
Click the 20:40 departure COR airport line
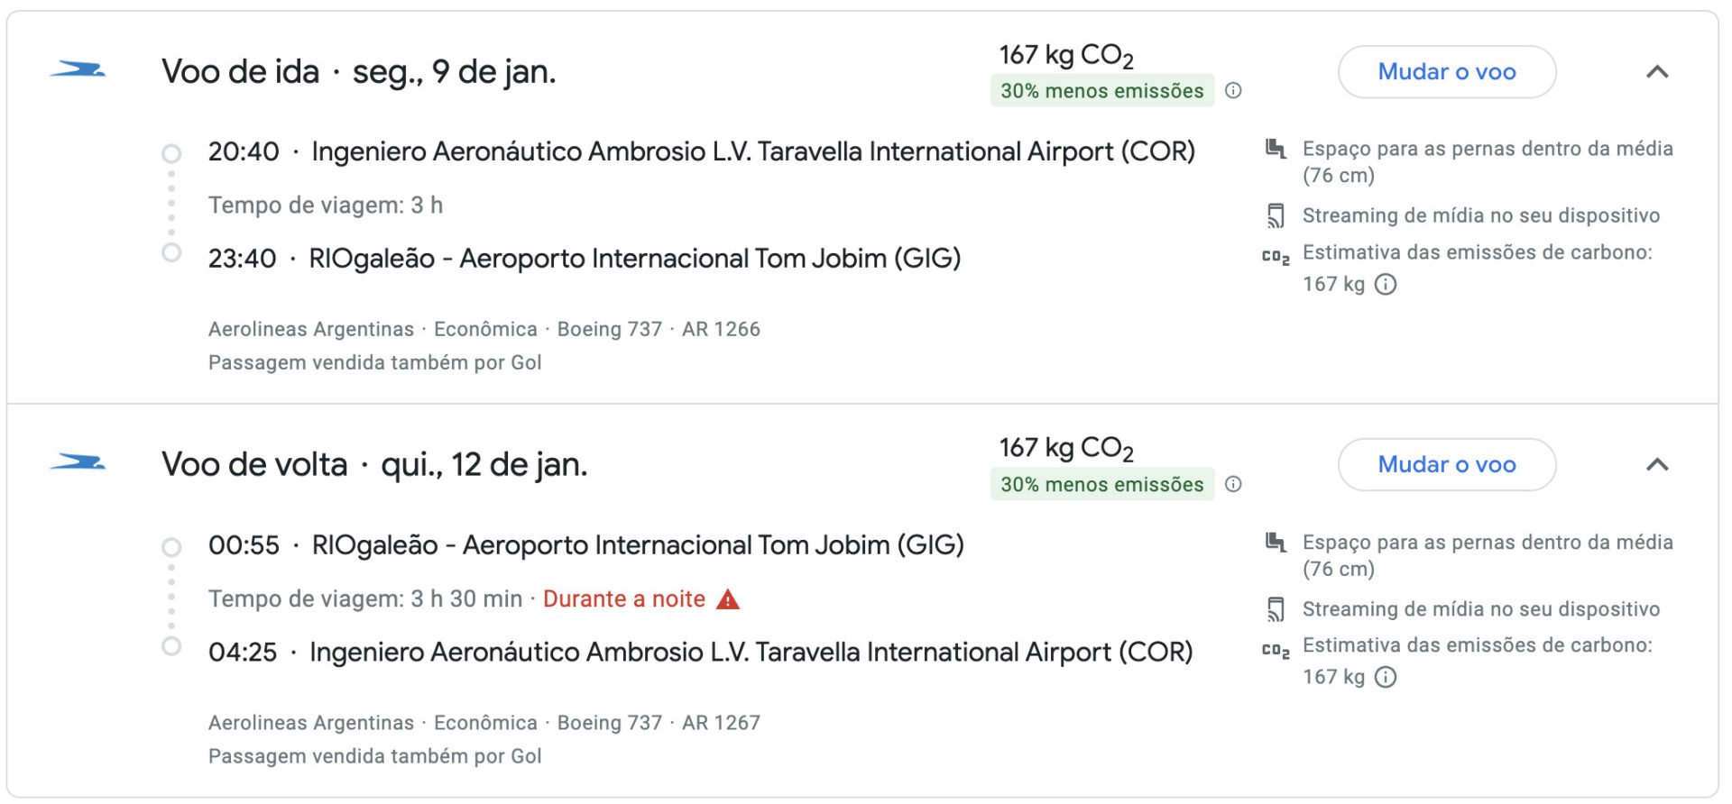point(702,151)
